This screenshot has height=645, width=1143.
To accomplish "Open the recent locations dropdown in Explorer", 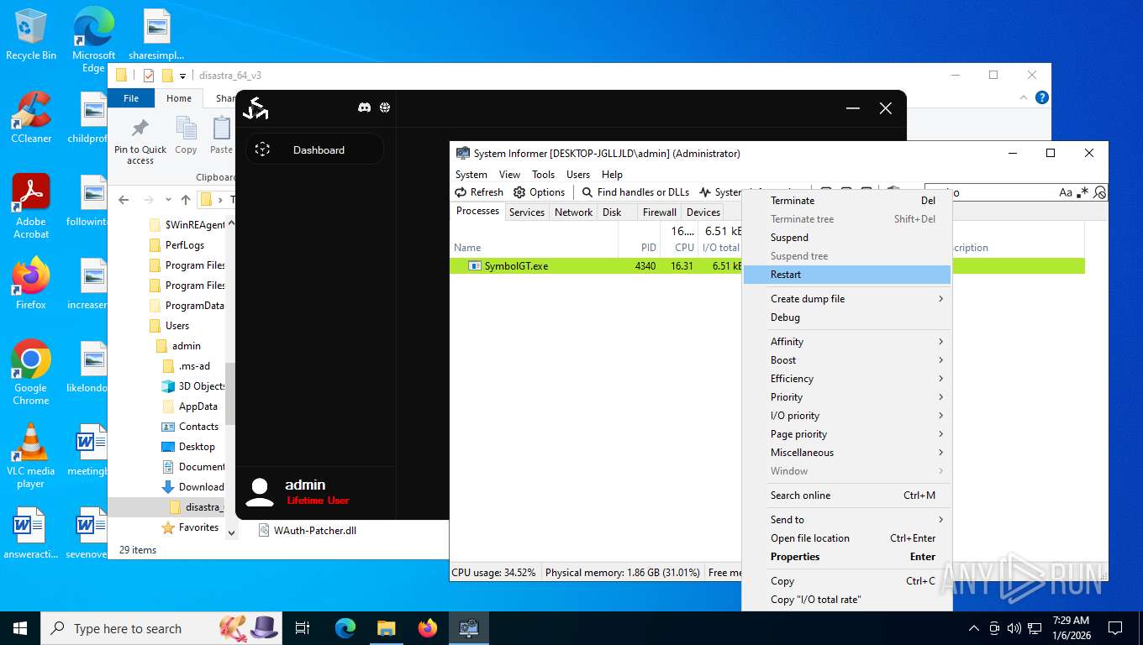I will tap(167, 200).
